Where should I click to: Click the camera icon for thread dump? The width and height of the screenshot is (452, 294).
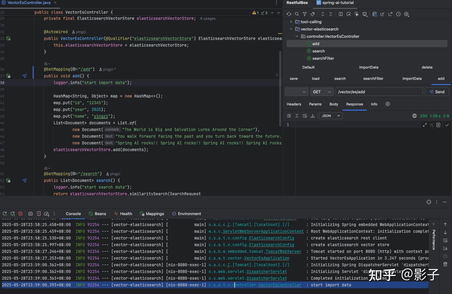(x=30, y=214)
